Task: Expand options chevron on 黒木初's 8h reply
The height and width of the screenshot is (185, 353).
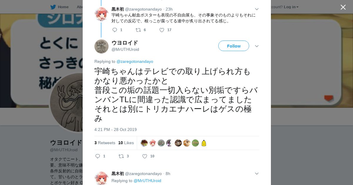Action: tap(257, 174)
